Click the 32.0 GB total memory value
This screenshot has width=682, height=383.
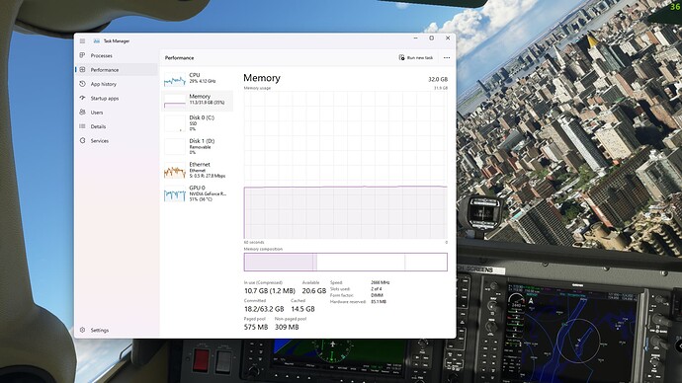pos(438,80)
